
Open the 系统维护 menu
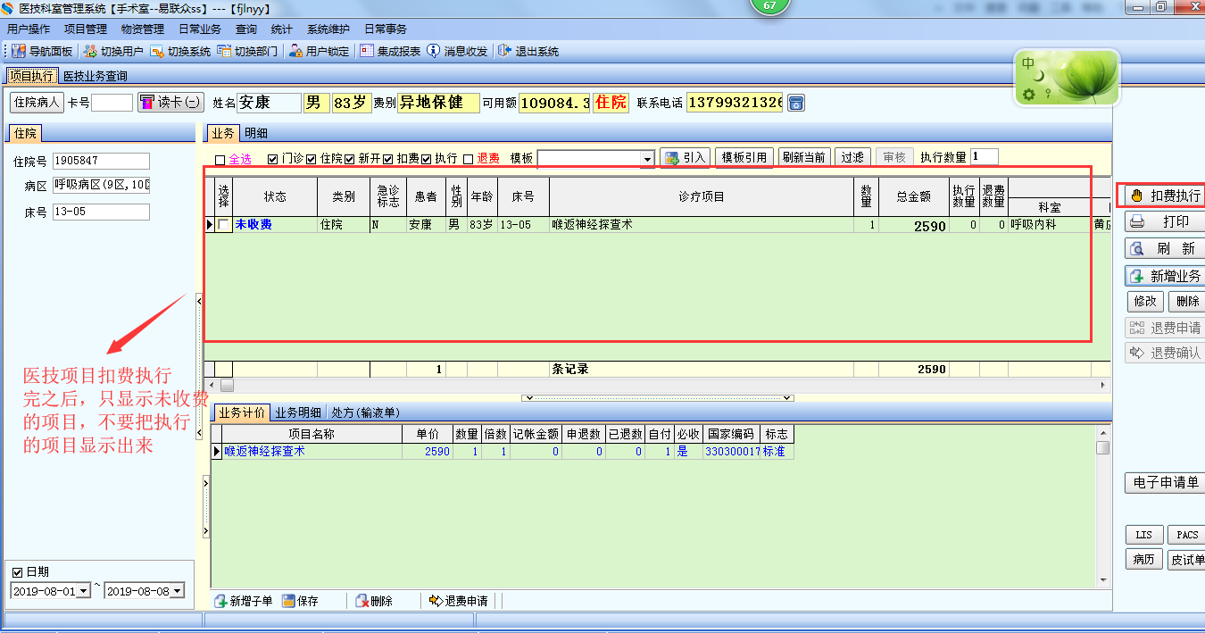[328, 29]
